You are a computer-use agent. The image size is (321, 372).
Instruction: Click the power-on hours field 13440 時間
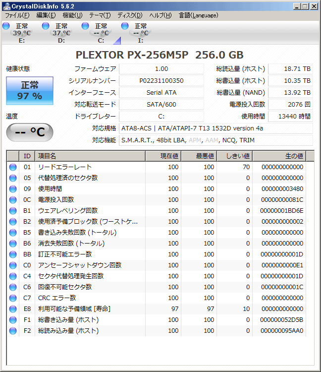[290, 116]
